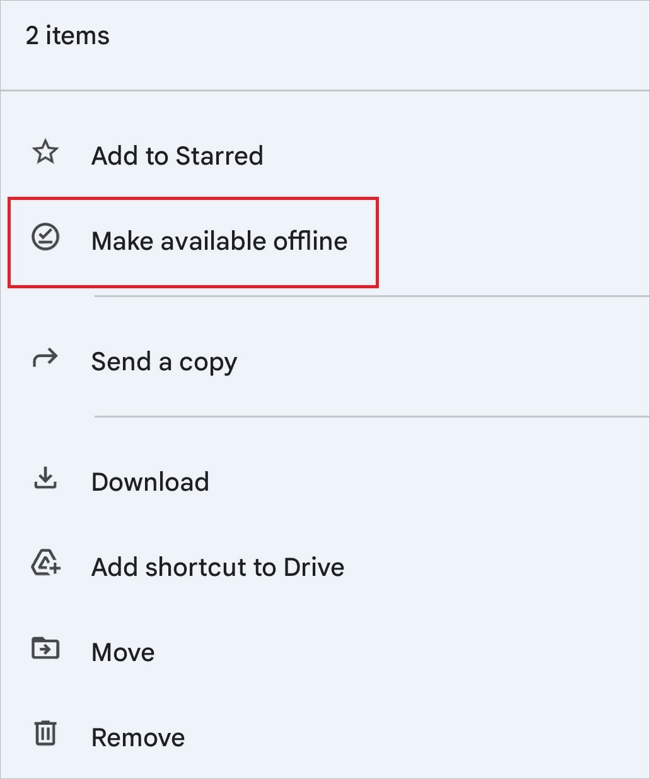Enable offline availability for the selected items
The width and height of the screenshot is (650, 779).
pyautogui.click(x=219, y=241)
